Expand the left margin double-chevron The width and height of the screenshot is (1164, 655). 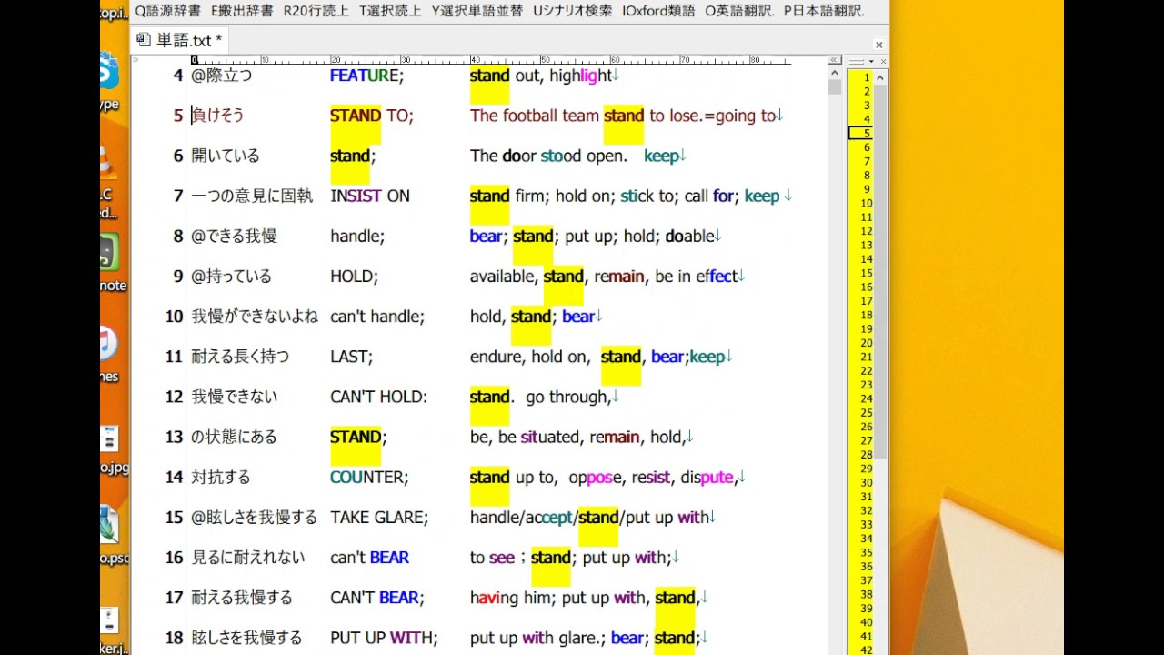point(136,60)
